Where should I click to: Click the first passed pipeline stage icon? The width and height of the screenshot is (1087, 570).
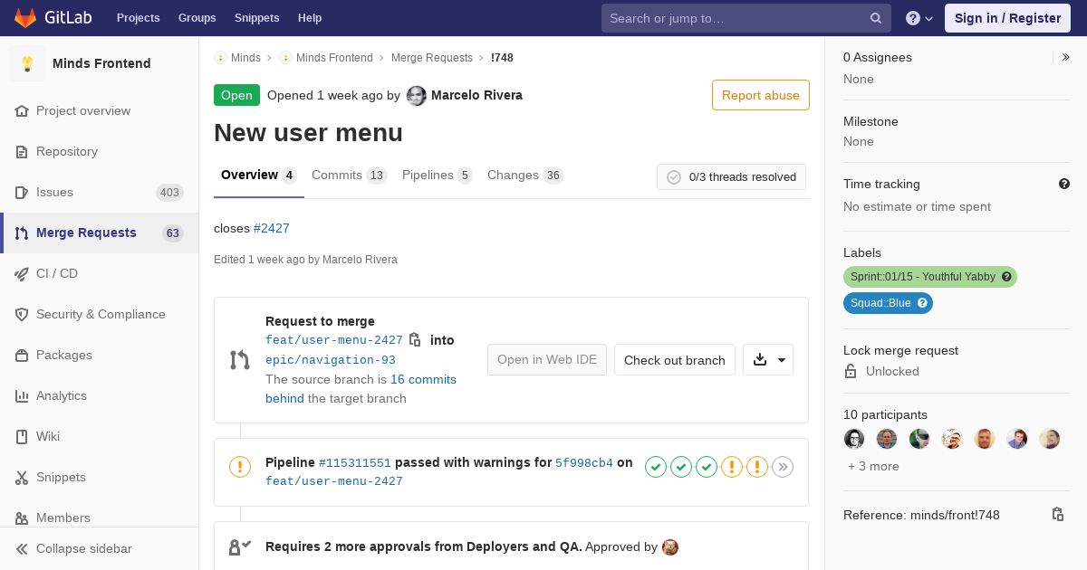tap(656, 467)
